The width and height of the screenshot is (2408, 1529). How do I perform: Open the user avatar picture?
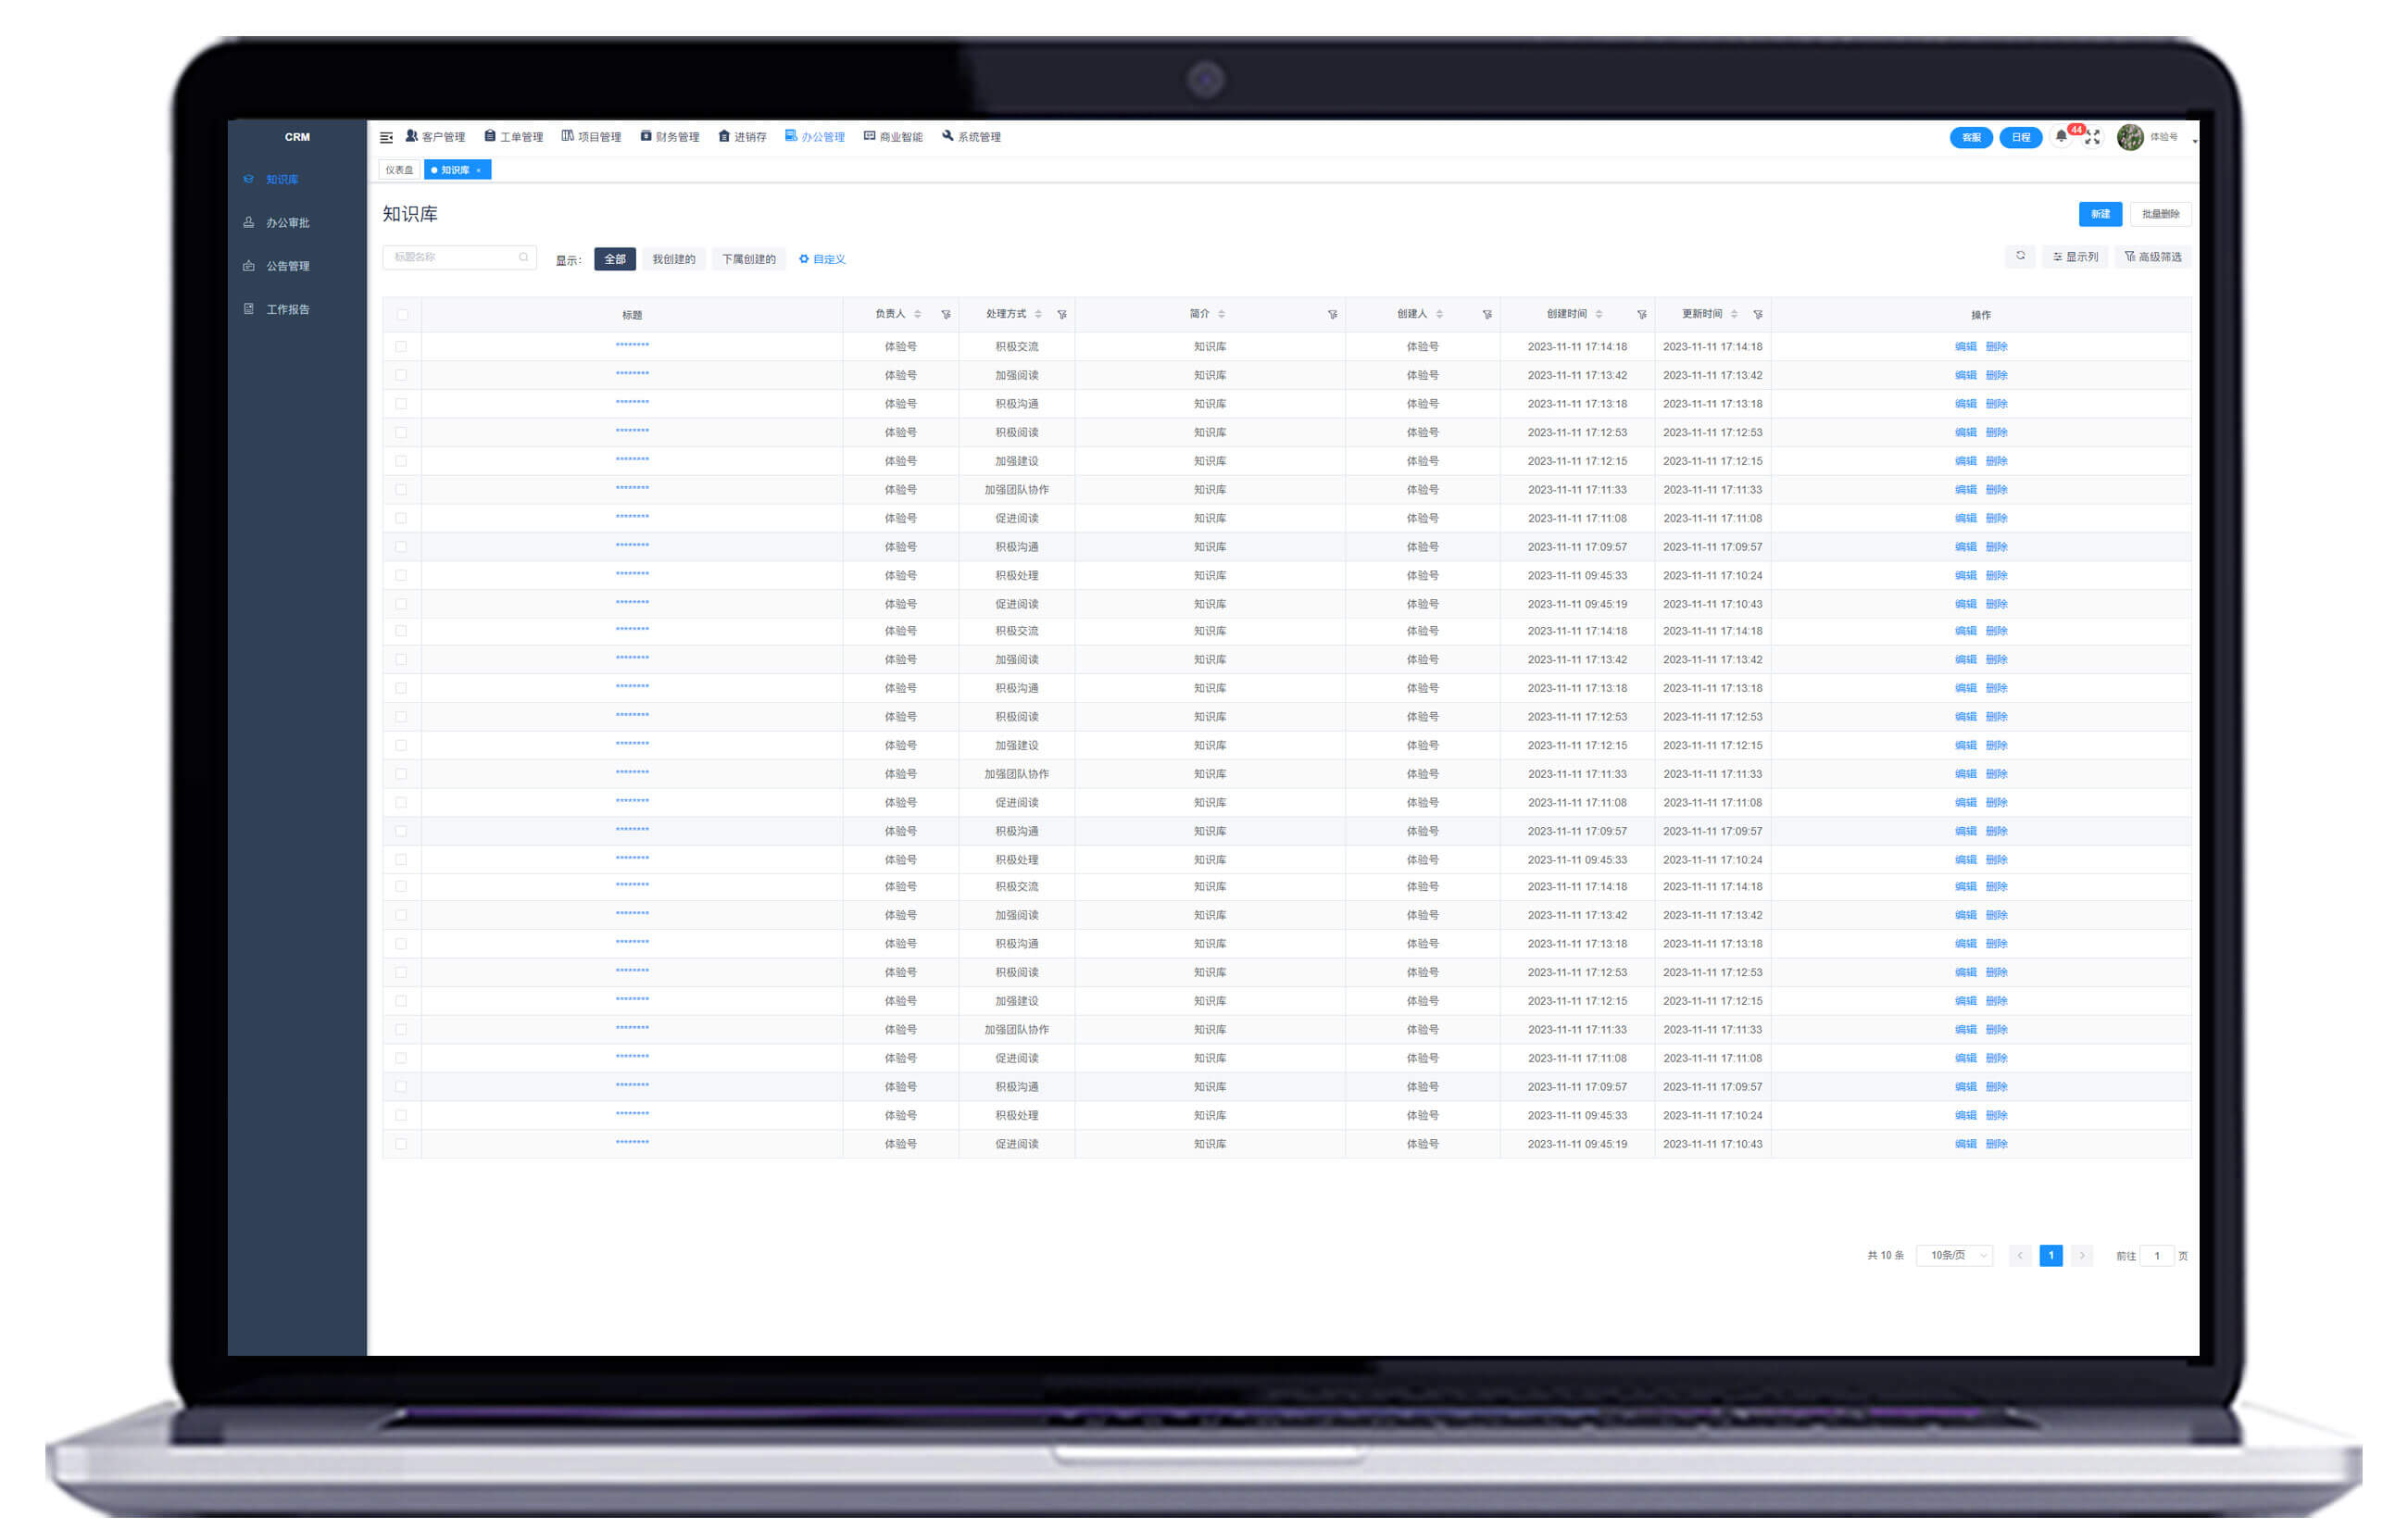pos(2129,137)
